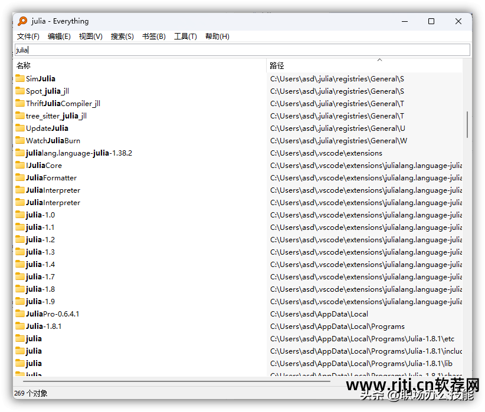
Task: Select the IJuliaCore result name
Action: click(44, 166)
